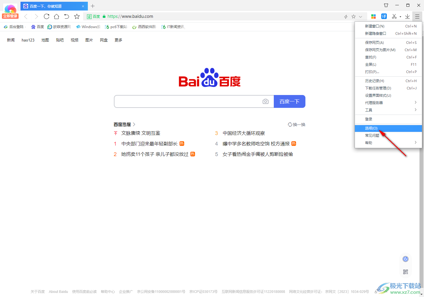Open a new tab with plus button
The width and height of the screenshot is (424, 297).
93,6
